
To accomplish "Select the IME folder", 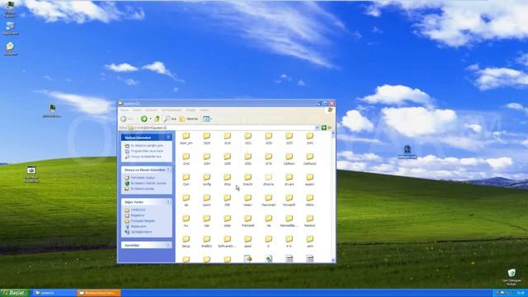I will click(x=228, y=200).
